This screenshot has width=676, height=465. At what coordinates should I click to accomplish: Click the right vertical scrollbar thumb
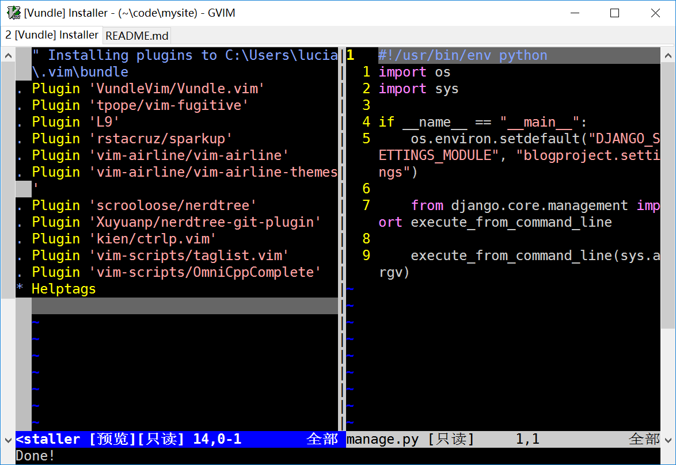point(668,195)
